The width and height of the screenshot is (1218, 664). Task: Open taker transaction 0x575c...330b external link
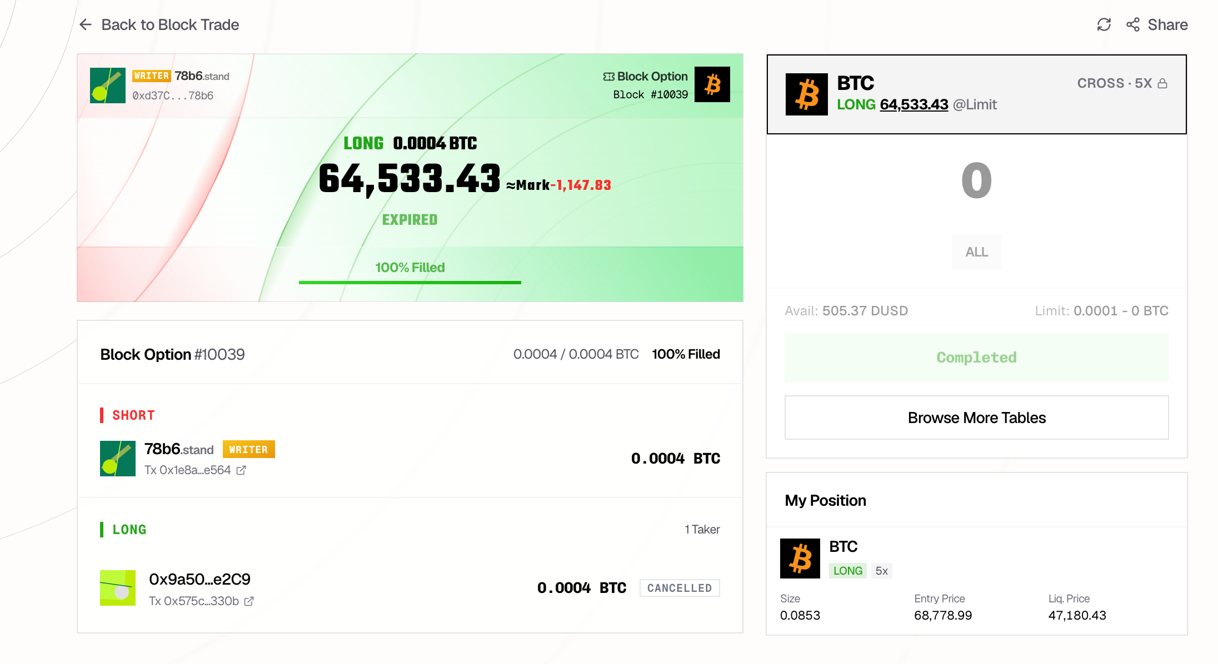pyautogui.click(x=249, y=601)
